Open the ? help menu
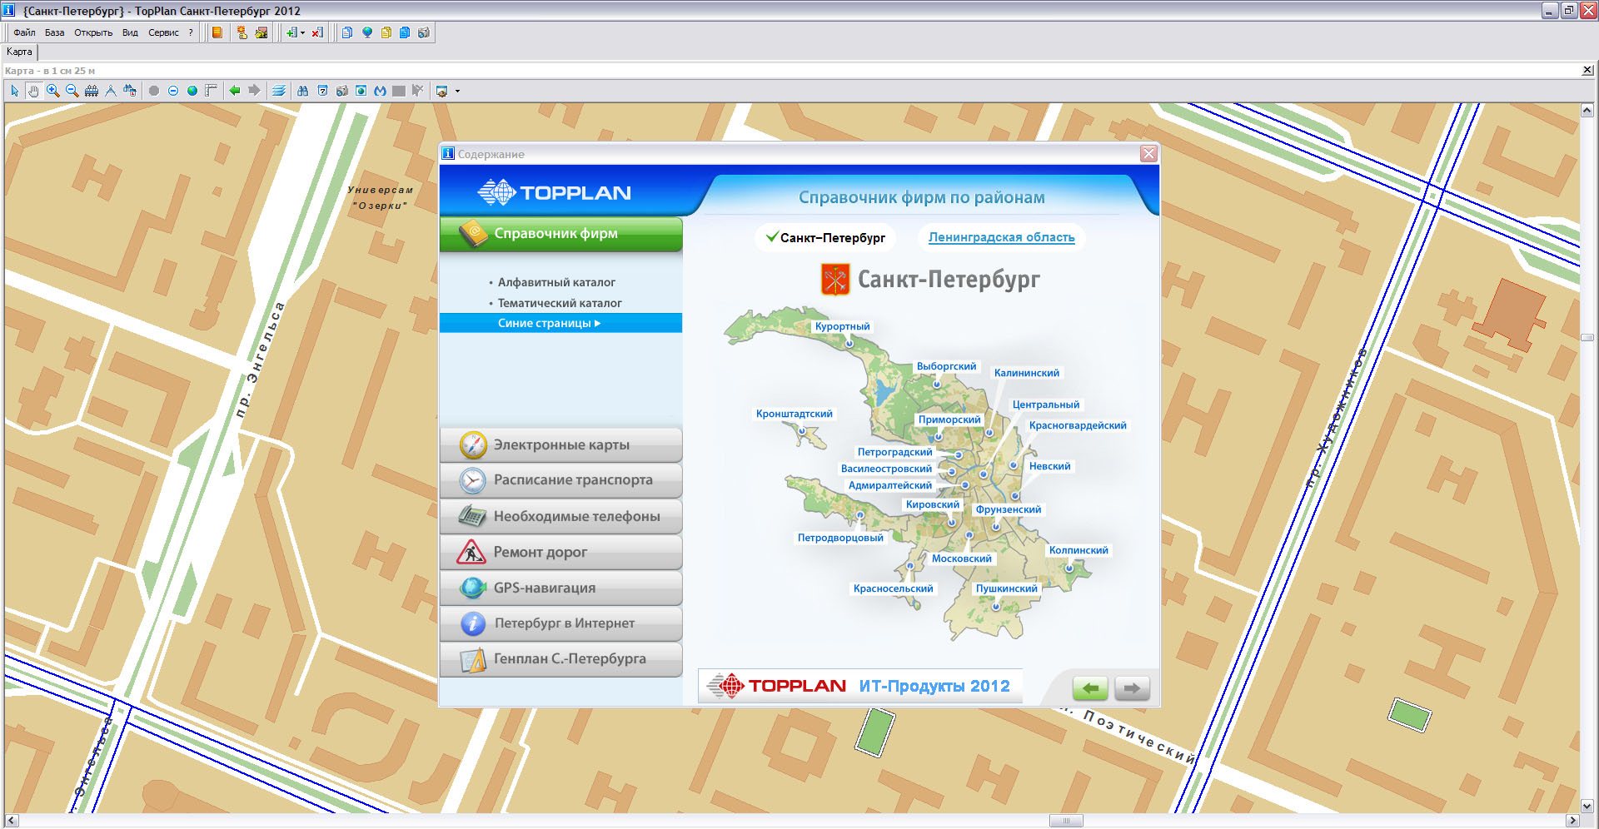This screenshot has width=1599, height=829. coord(191,32)
